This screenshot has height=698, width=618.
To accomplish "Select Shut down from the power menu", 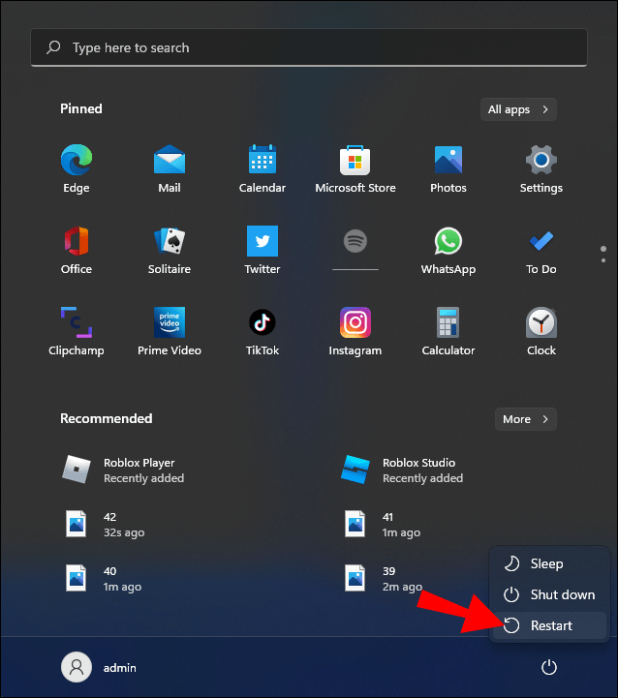I will point(549,594).
